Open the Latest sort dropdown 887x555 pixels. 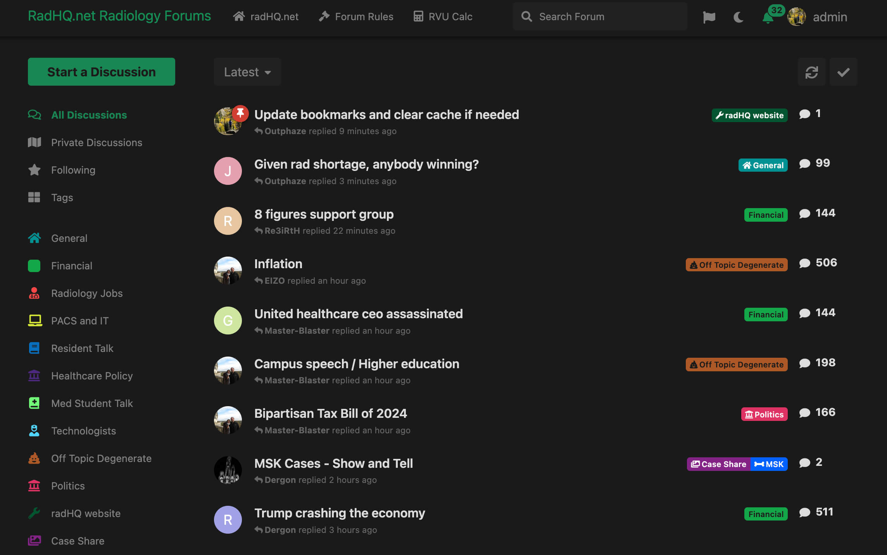point(247,72)
